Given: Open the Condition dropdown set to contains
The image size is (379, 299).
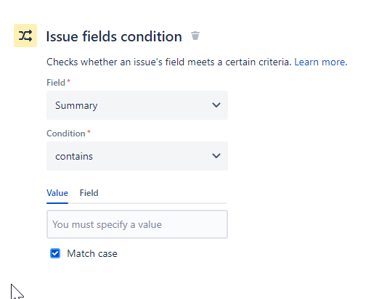Looking at the screenshot, I should click(x=137, y=156).
